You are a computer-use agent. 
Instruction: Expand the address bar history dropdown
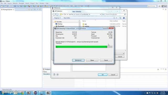101,14
